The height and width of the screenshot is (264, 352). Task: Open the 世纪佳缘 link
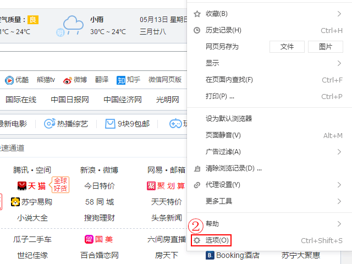[32, 255]
